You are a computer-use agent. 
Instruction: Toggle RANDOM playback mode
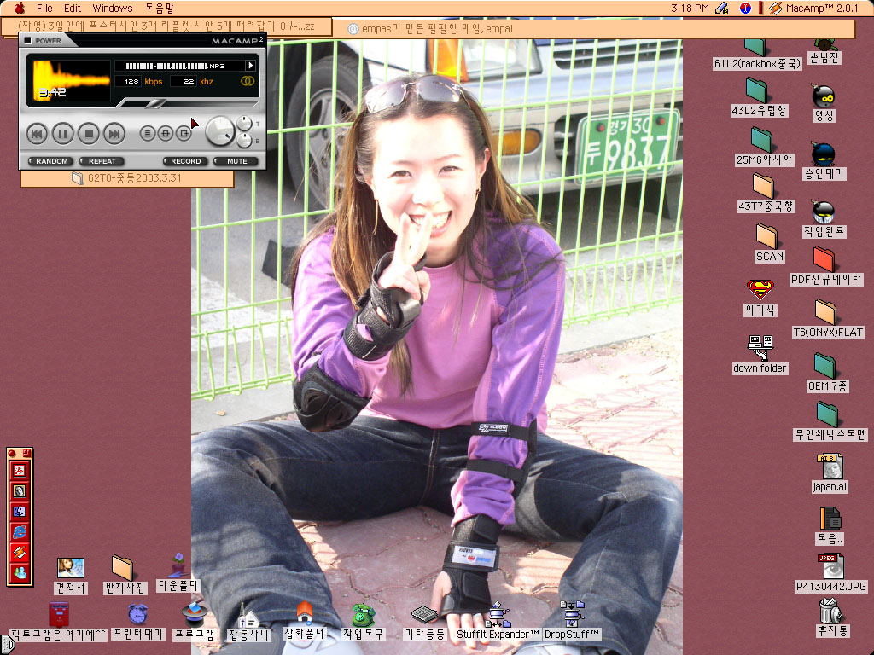pos(52,161)
